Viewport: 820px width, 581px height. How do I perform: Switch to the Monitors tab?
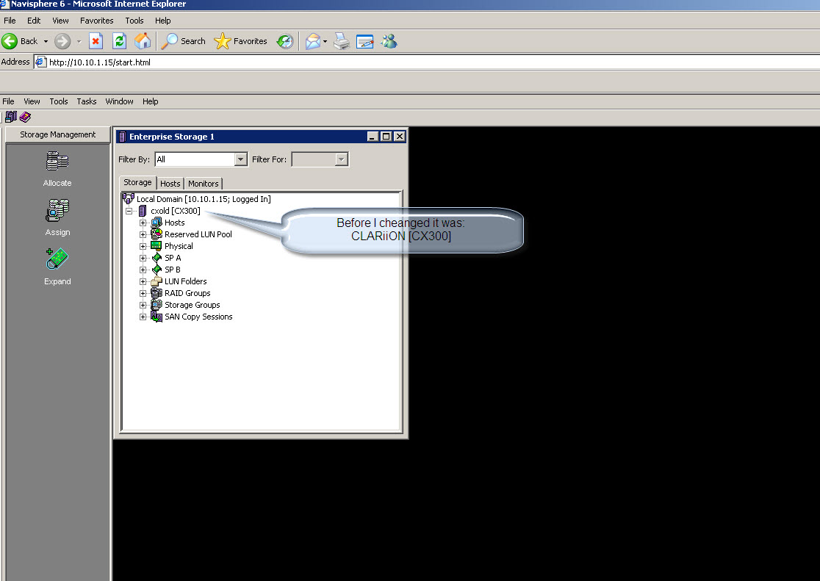pyautogui.click(x=204, y=184)
